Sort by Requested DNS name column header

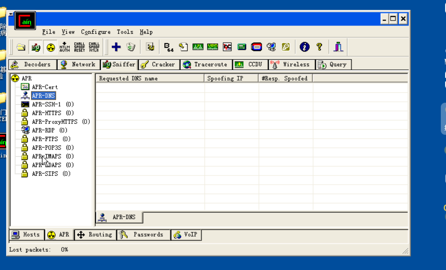pos(150,78)
